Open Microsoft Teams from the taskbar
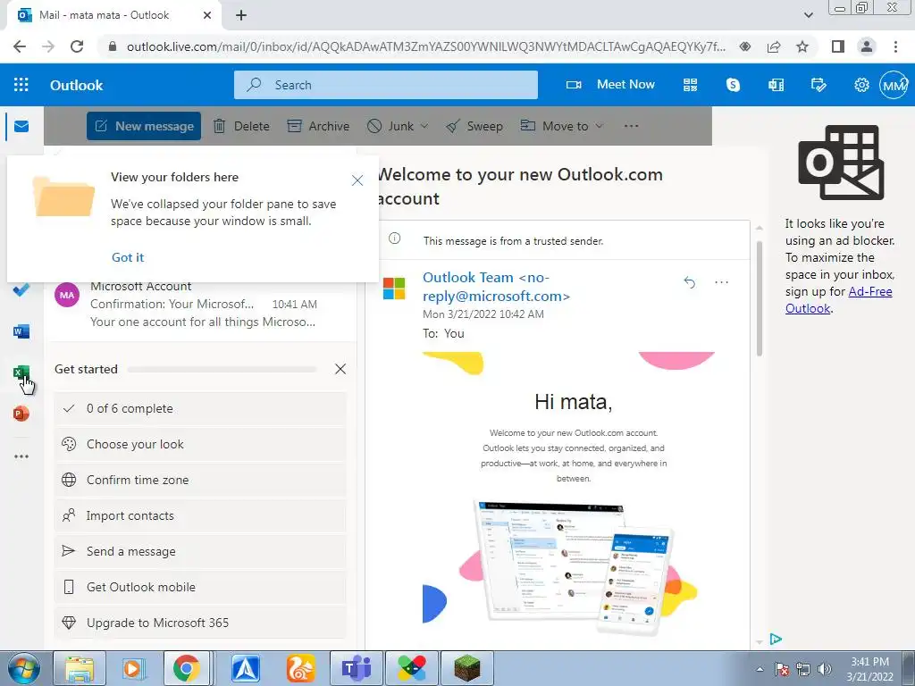This screenshot has width=915, height=686. pos(356,668)
